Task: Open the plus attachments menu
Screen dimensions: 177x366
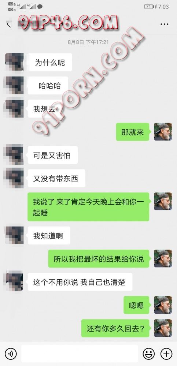Action: [x=166, y=354]
